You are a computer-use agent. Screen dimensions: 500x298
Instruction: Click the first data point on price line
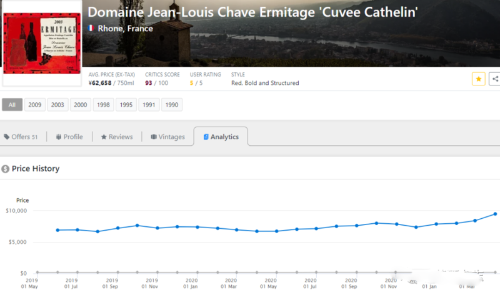(x=57, y=230)
